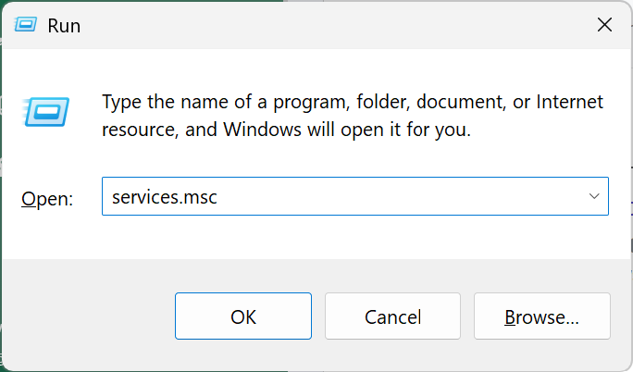The height and width of the screenshot is (372, 633).
Task: Click the empty title bar area
Action: [324, 25]
